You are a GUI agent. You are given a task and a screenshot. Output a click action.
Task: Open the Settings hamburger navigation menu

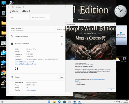(x=13, y=7)
